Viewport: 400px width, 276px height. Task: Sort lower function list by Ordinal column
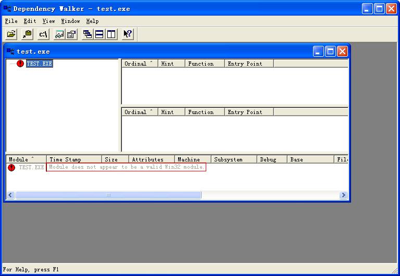(x=140, y=112)
